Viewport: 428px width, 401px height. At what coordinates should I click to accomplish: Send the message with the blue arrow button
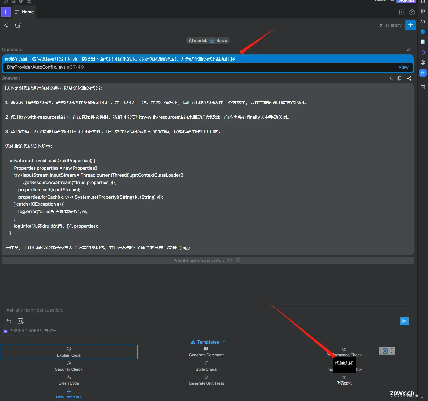click(x=404, y=321)
